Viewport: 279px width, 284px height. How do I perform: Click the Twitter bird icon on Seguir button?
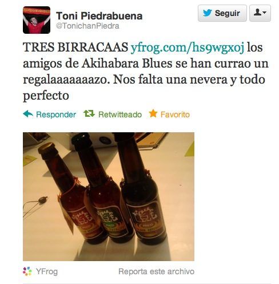(208, 13)
